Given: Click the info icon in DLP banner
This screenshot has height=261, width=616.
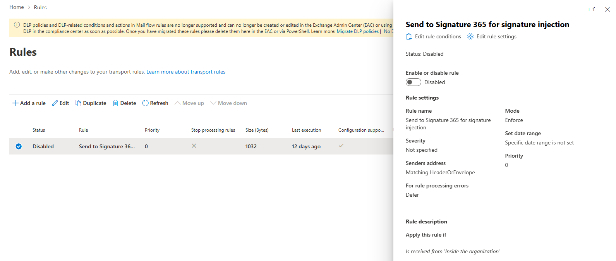Looking at the screenshot, I should 17,25.
